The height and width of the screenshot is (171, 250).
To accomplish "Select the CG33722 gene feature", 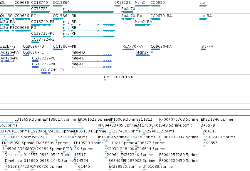I will pyautogui.click(x=41, y=12).
